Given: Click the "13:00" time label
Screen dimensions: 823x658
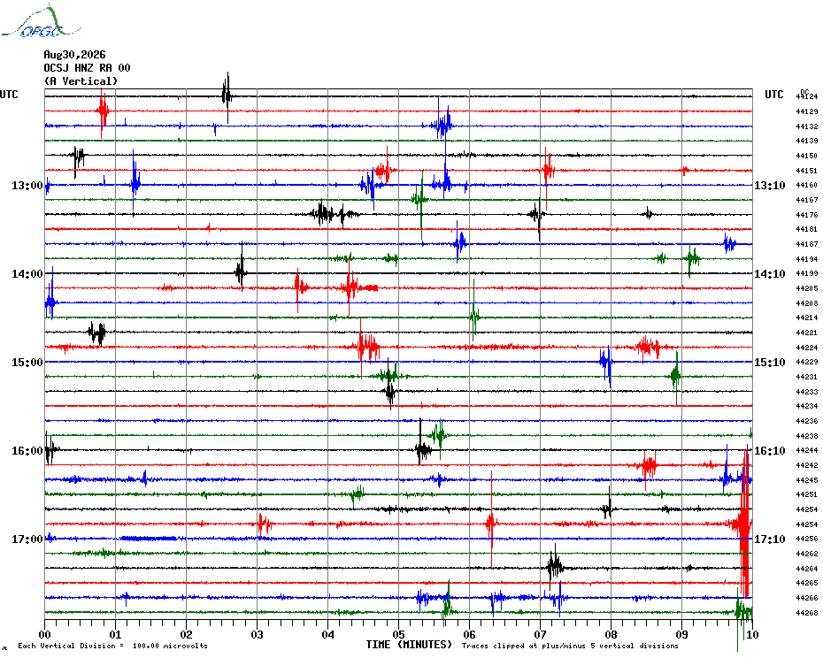Looking at the screenshot, I should click(27, 186).
